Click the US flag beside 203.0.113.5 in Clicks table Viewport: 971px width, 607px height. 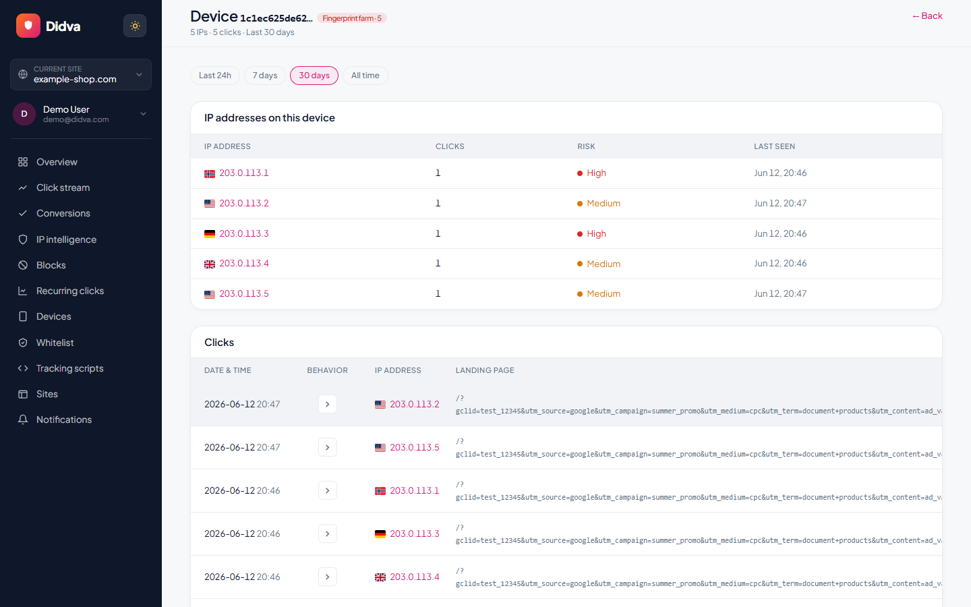tap(380, 448)
